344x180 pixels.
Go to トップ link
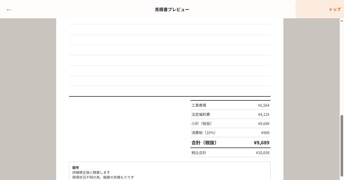tap(335, 9)
